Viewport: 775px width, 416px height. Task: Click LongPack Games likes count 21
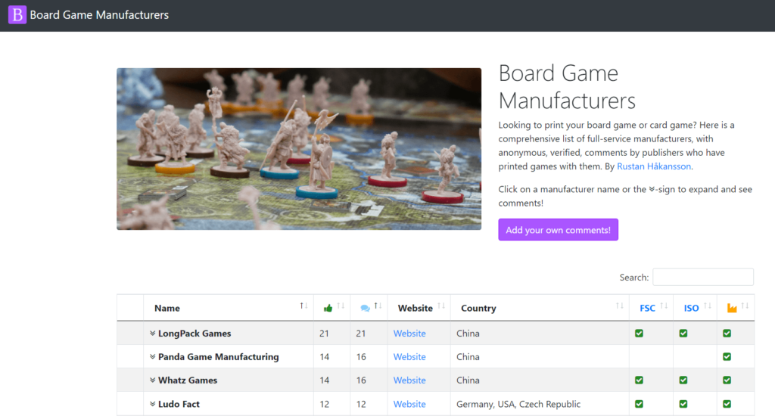(x=324, y=334)
